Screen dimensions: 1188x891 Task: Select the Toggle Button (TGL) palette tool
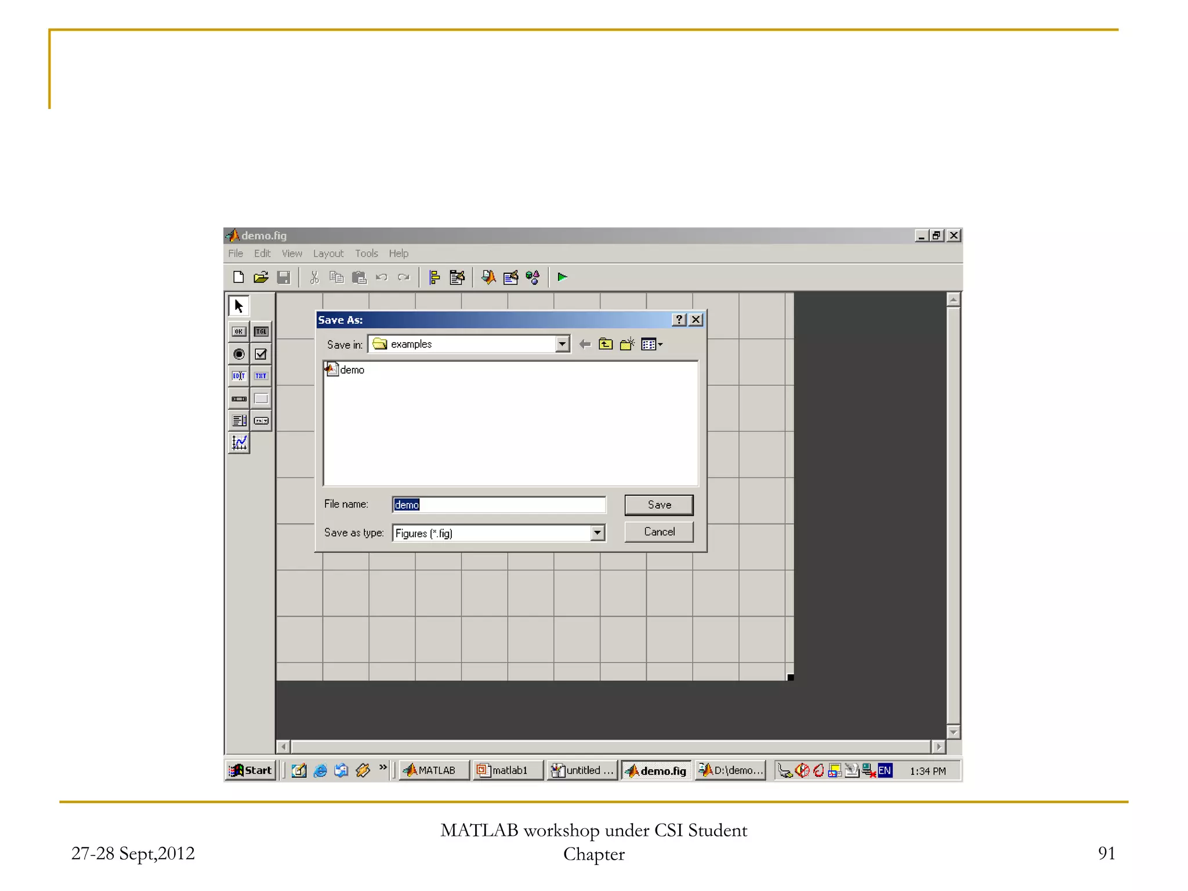[x=261, y=332]
